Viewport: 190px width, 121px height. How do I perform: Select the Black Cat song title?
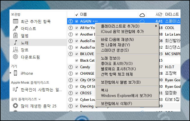(x=87, y=60)
